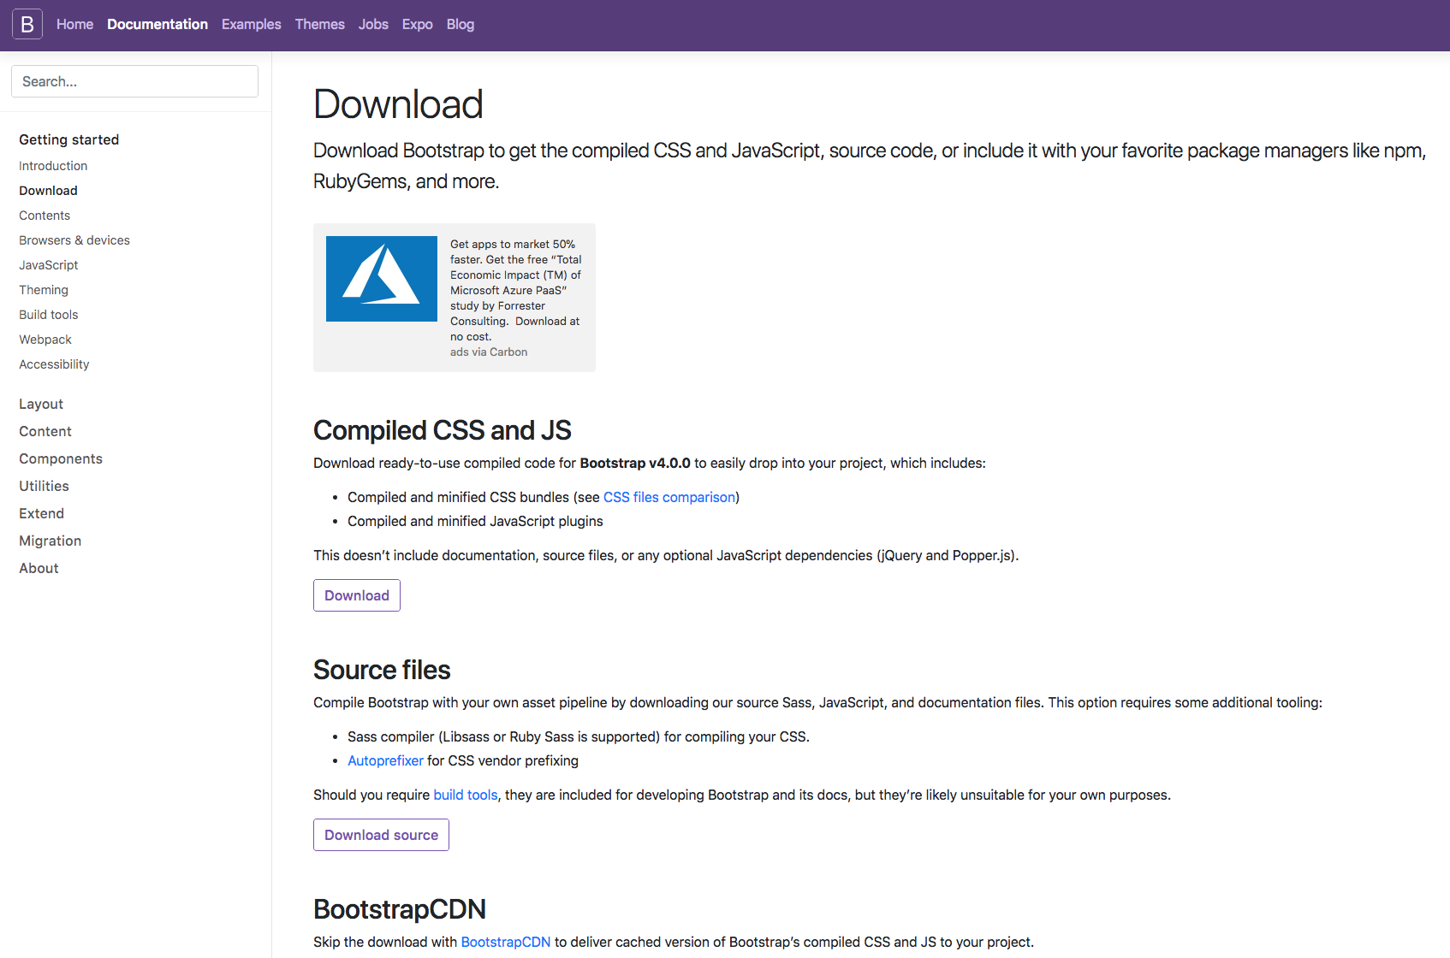Open the BootstrapCDN inline link
Viewport: 1450px width, 958px height.
506,942
